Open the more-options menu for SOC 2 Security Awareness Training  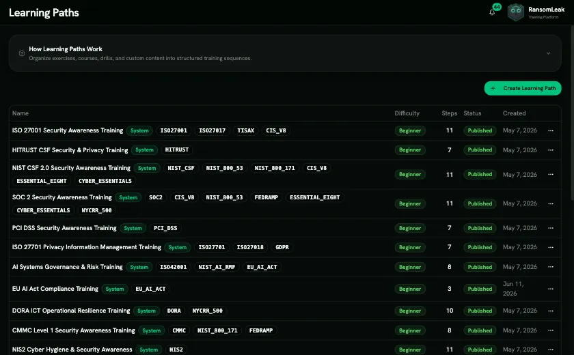click(x=550, y=203)
